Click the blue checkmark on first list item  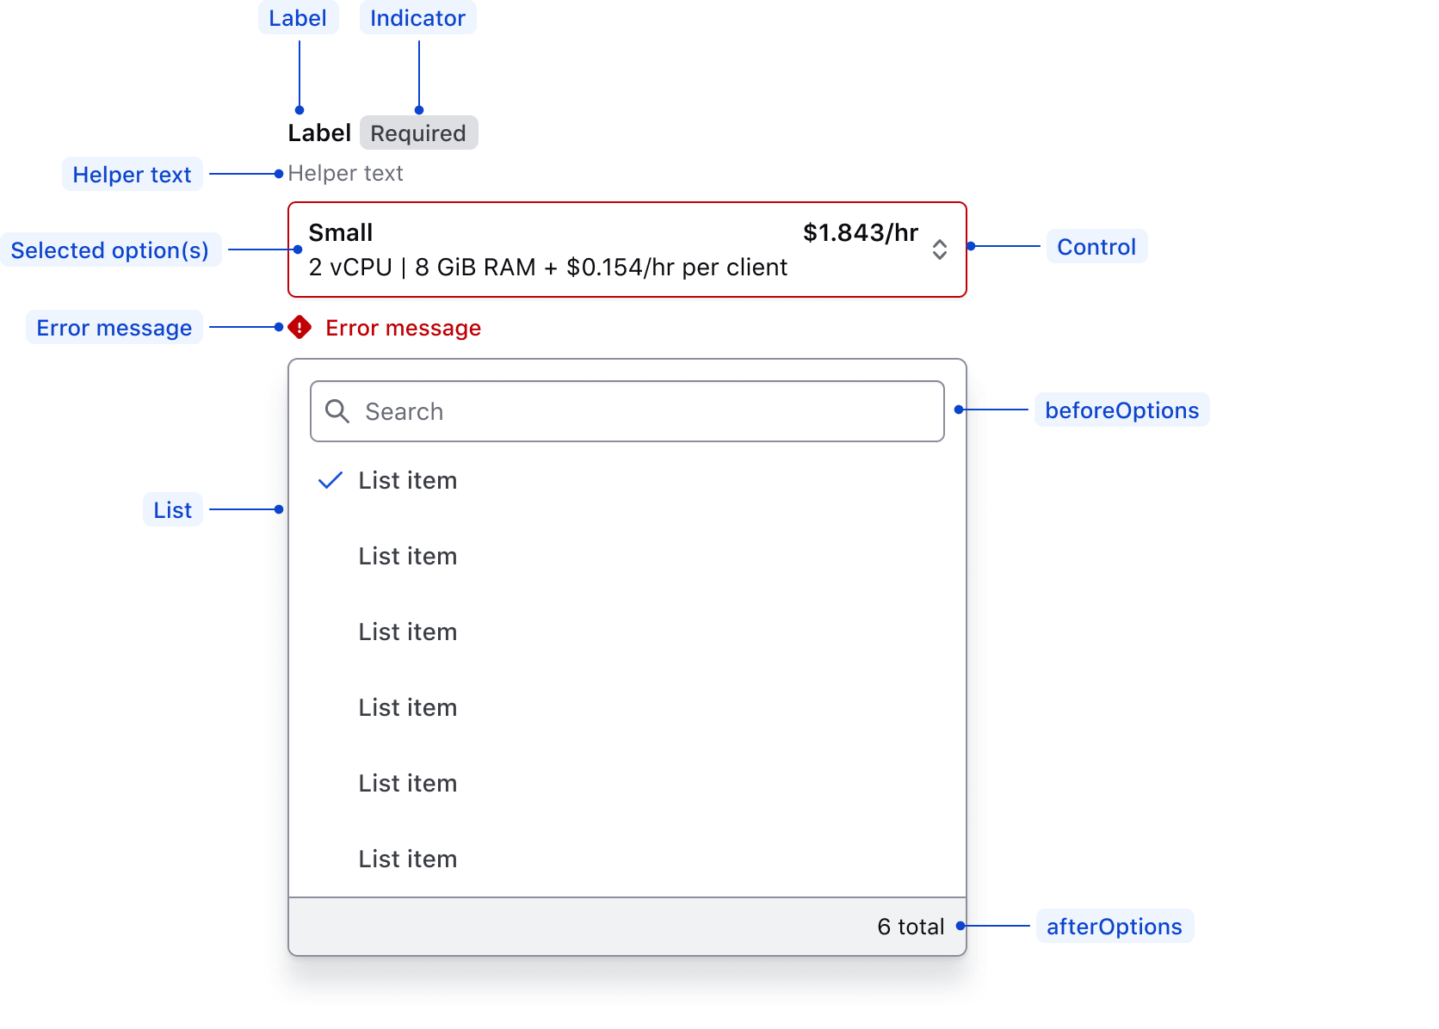click(330, 480)
